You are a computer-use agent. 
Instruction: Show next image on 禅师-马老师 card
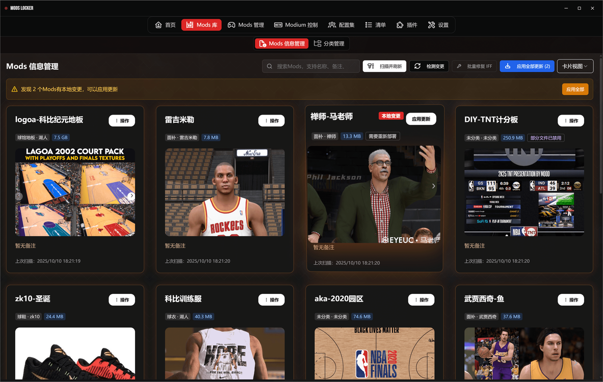(434, 186)
